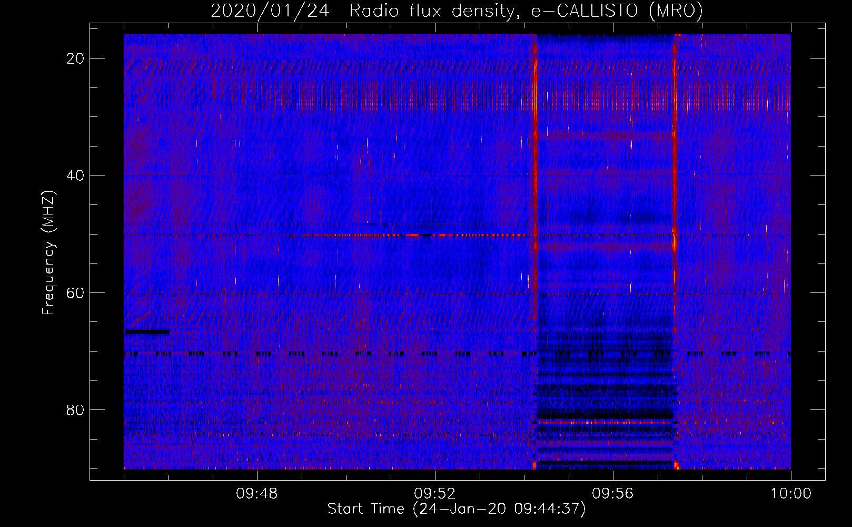Click the short black bar near 67 MHz
This screenshot has width=852, height=527.
point(147,332)
